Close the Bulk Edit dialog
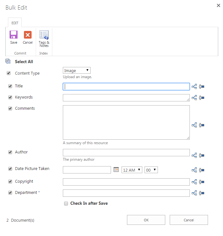The height and width of the screenshot is (236, 223). click(219, 5)
